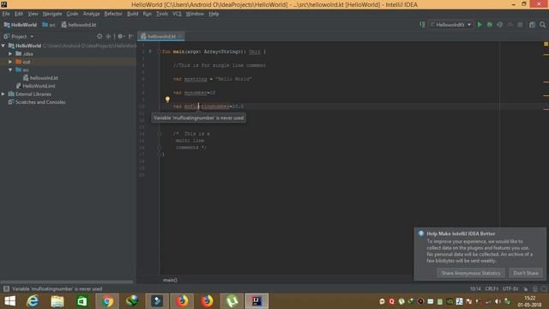This screenshot has height=309, width=549.
Task: Expand the External Libraries node
Action: (3, 94)
